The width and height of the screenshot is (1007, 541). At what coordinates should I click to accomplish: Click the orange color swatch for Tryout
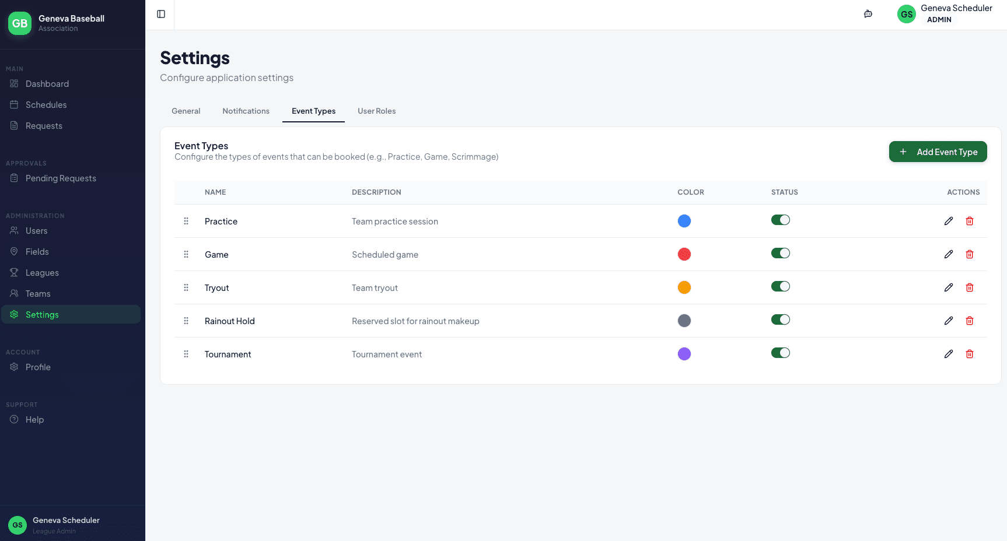tap(684, 287)
